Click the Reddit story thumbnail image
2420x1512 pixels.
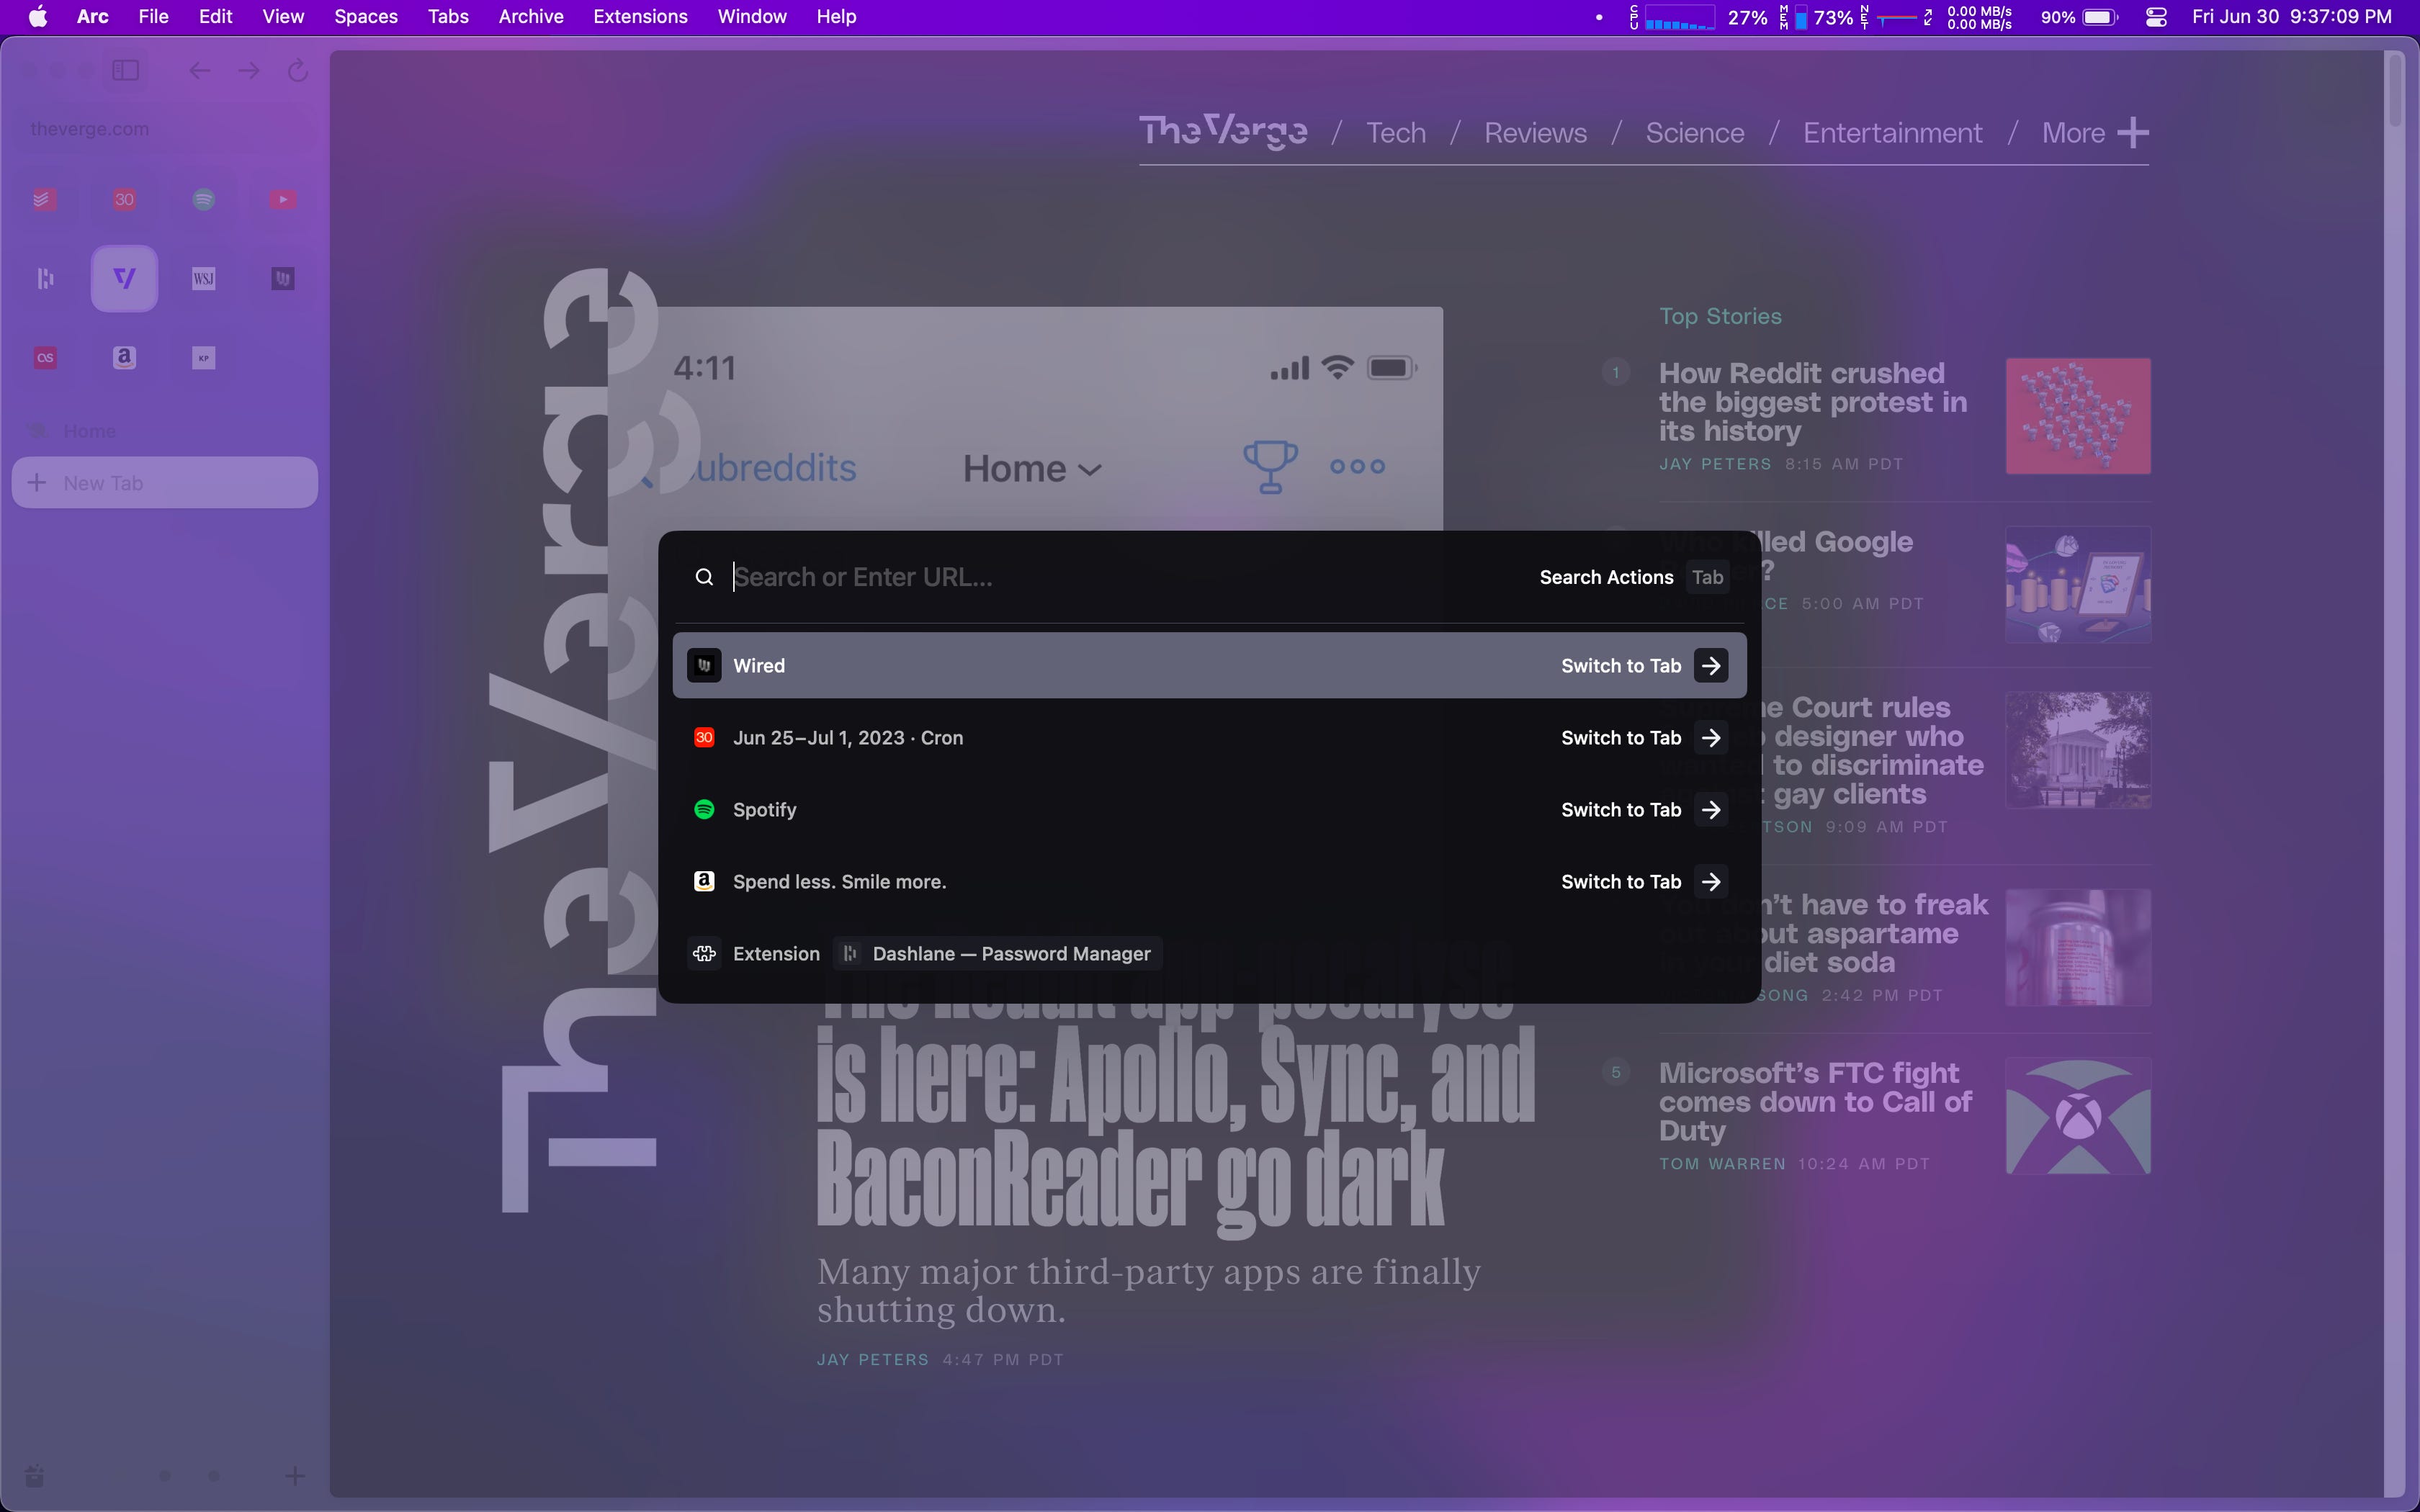point(2078,416)
